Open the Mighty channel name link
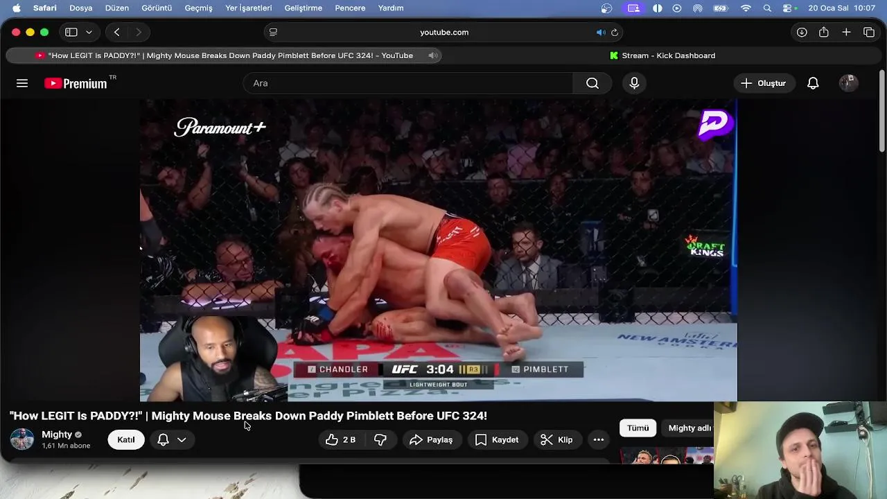Viewport: 887px width, 499px height. (x=57, y=435)
